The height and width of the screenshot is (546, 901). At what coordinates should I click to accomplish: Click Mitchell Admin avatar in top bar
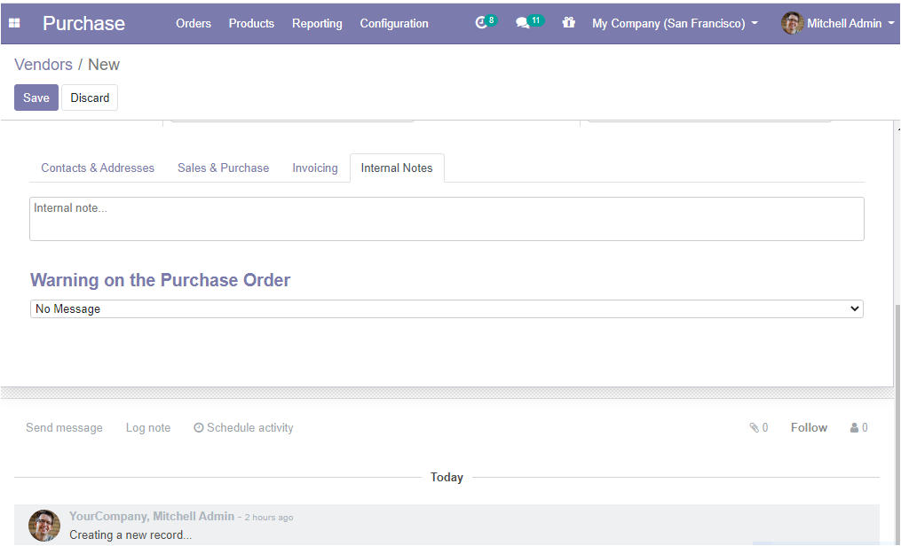click(x=792, y=23)
